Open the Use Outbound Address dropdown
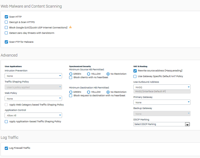The image size is (200, 158). (162, 87)
